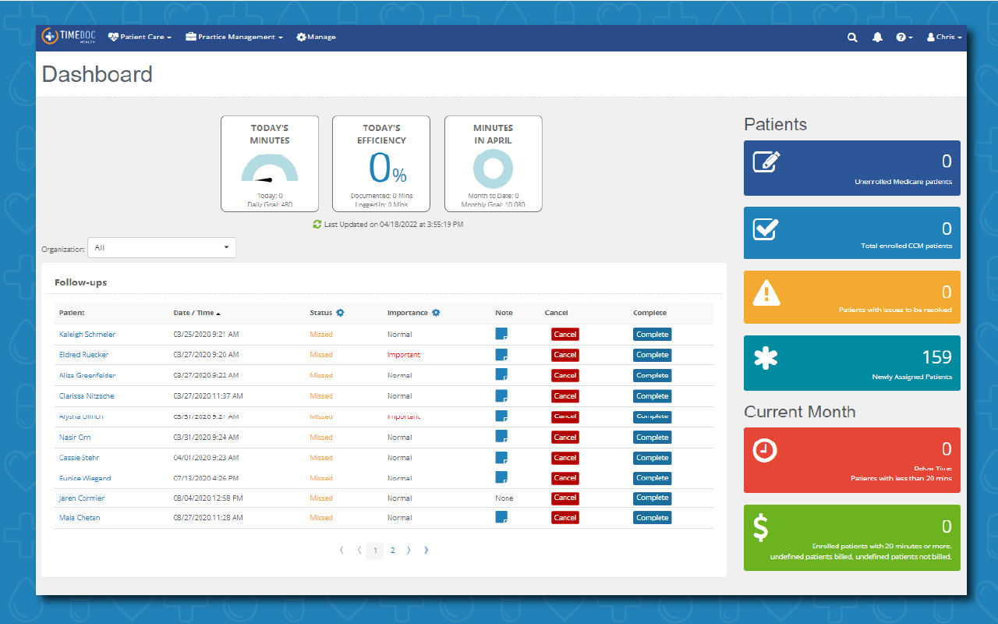Viewport: 998px width, 624px height.
Task: Click the dollar sign billing icon
Action: pyautogui.click(x=761, y=527)
